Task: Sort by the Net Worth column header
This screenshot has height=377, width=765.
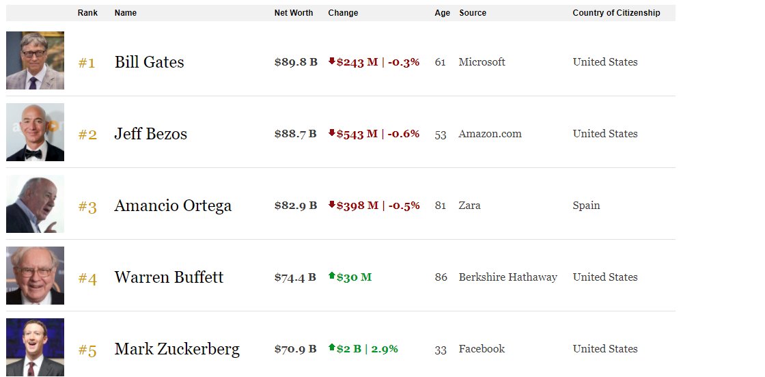Action: (294, 13)
